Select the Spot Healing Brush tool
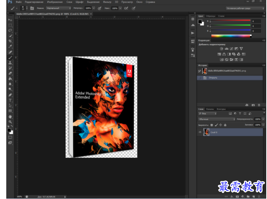 10,52
